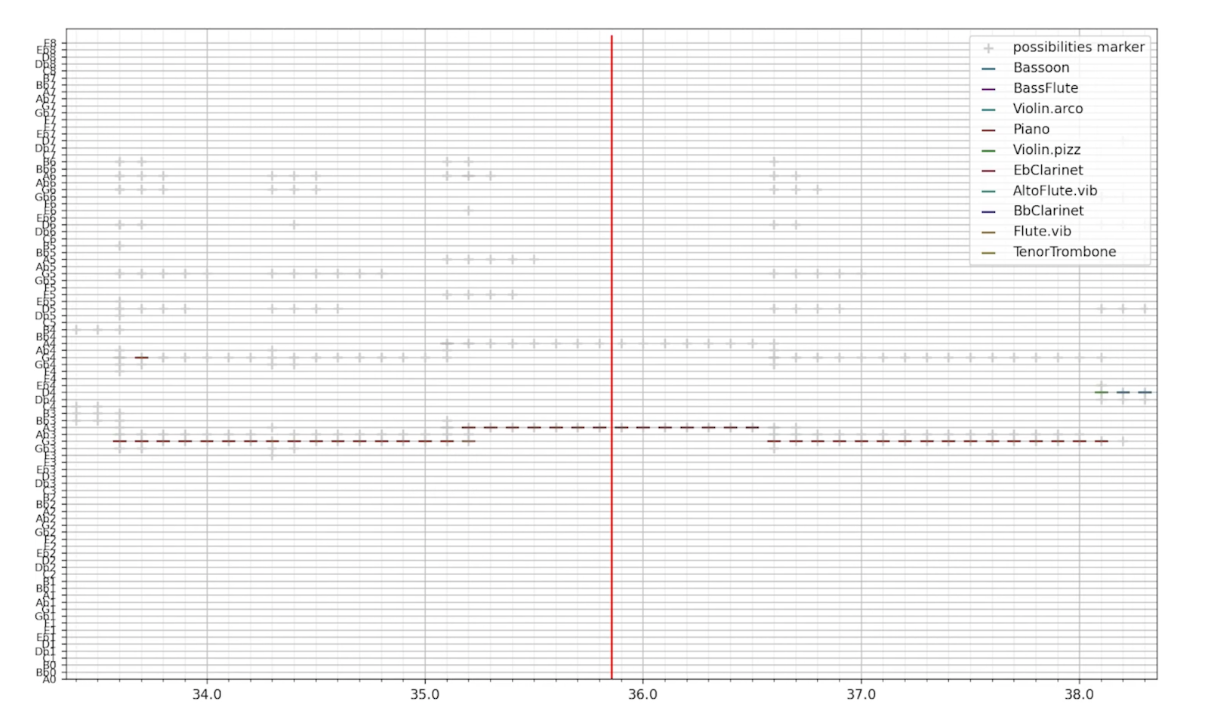Choose the BbClarinet legend label
This screenshot has width=1208, height=726.
click(x=1048, y=211)
